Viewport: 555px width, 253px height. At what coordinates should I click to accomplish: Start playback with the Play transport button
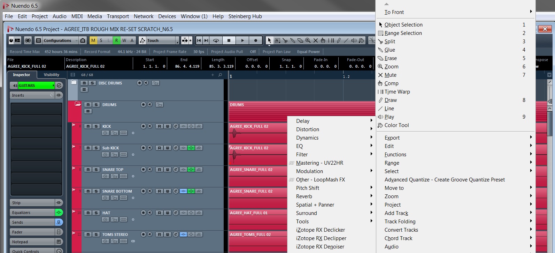click(x=242, y=40)
